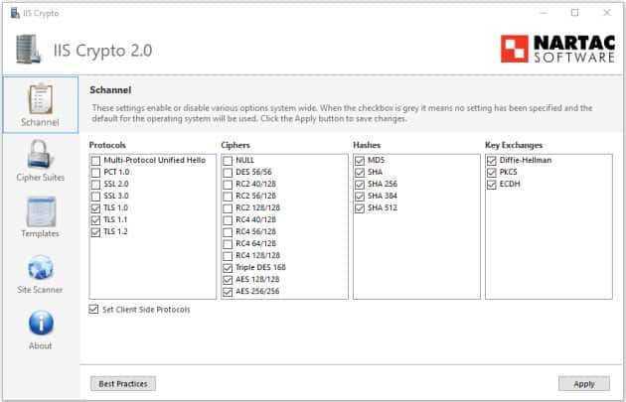Click the IIS Crypto server icon in header
This screenshot has height=402, width=626.
point(29,49)
